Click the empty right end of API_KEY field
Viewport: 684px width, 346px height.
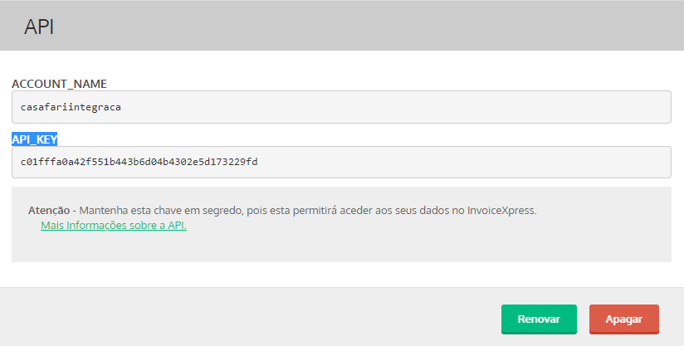(x=581, y=162)
